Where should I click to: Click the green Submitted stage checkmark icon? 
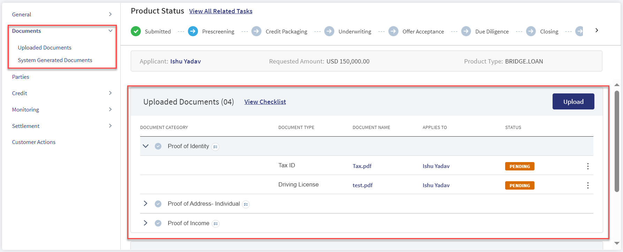coord(136,31)
